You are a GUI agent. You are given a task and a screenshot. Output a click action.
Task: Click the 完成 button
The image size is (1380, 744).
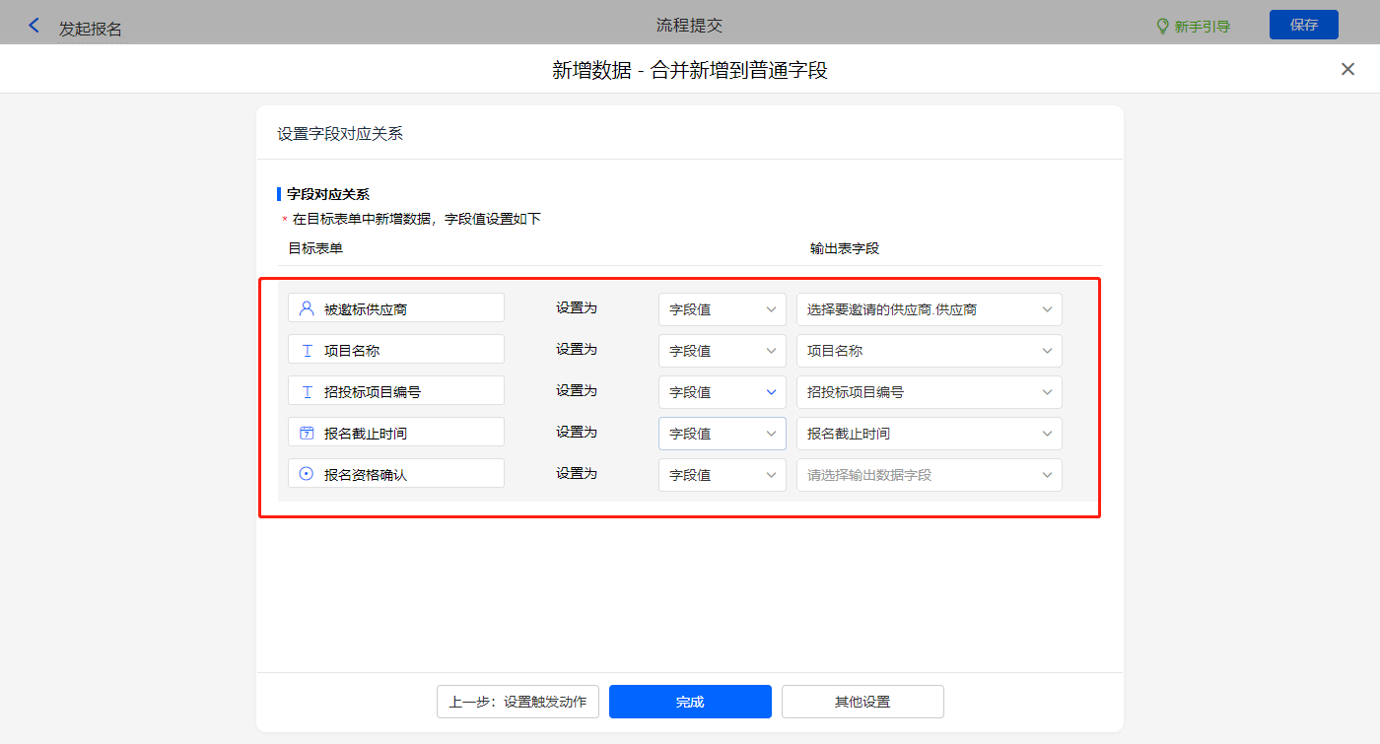pyautogui.click(x=690, y=702)
